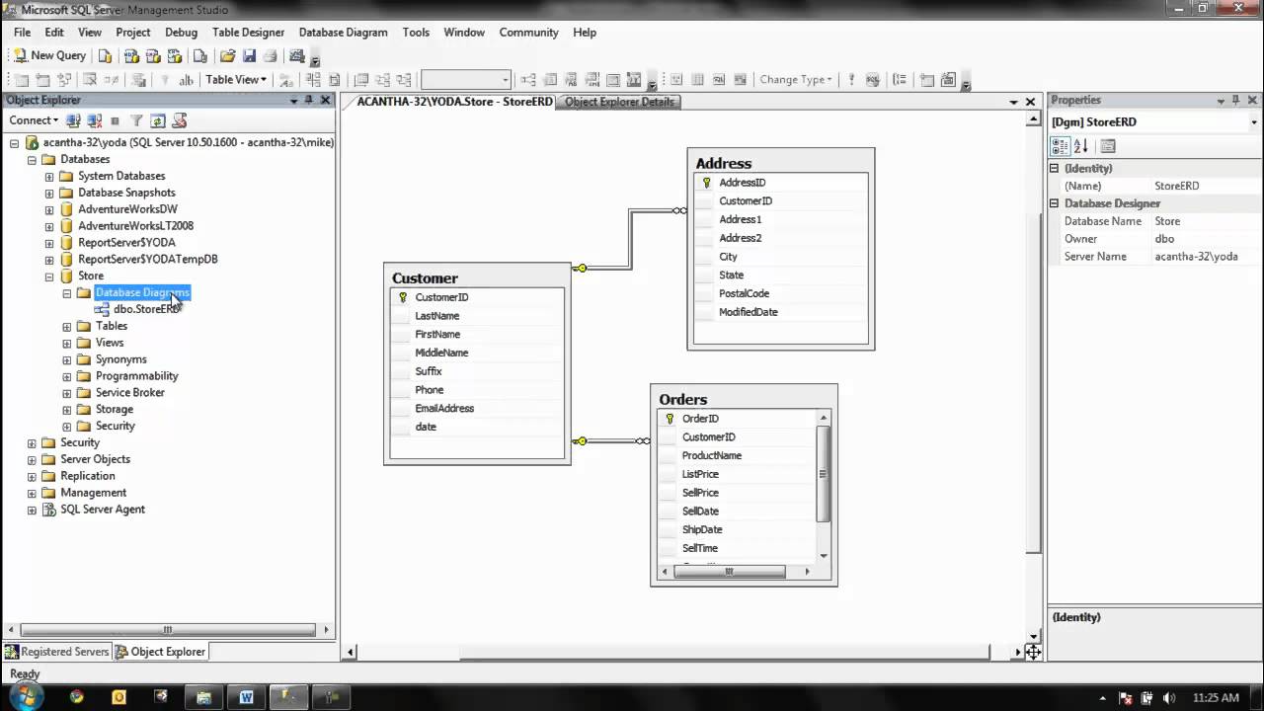The height and width of the screenshot is (711, 1264).
Task: Open the Database Diagram menu
Action: (x=343, y=32)
